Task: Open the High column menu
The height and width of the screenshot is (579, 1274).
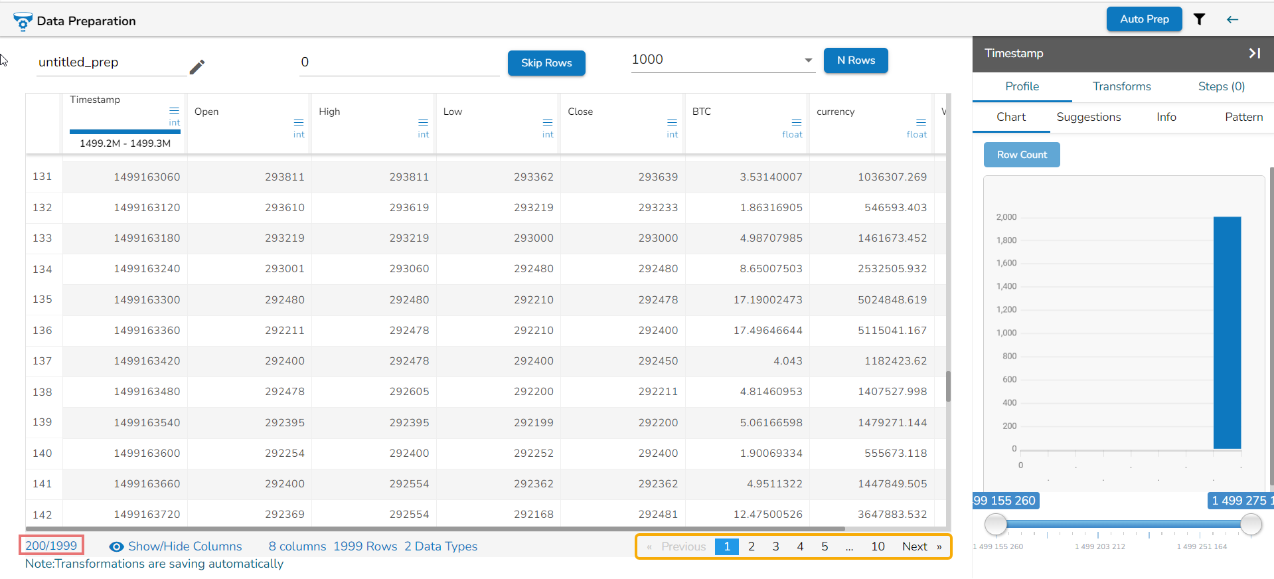Action: 423,122
